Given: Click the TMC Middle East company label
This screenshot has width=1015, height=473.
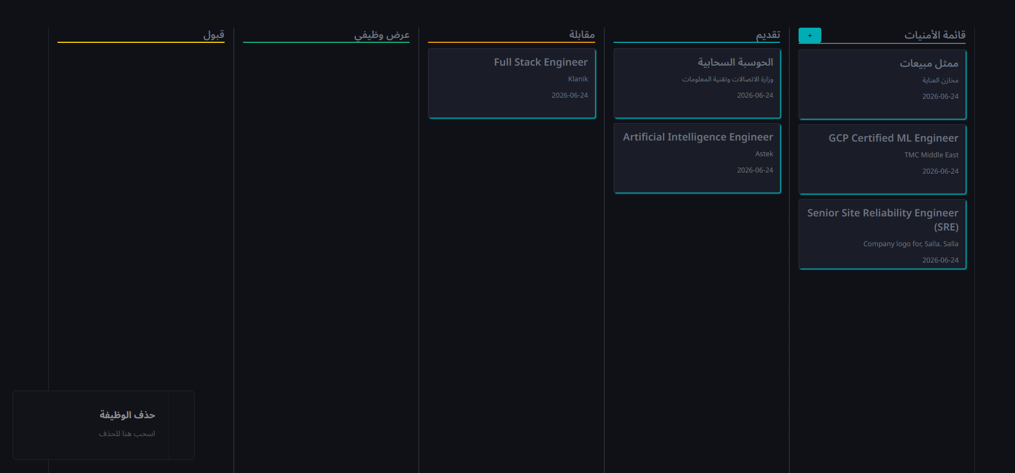Looking at the screenshot, I should pos(931,155).
